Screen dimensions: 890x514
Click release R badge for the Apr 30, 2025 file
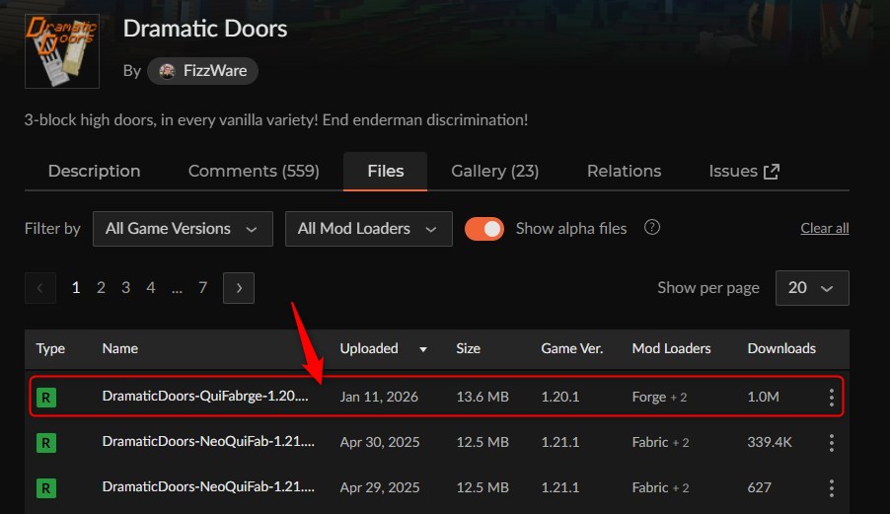46,443
